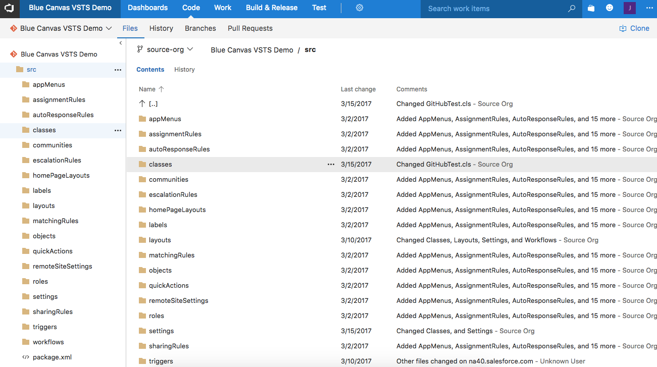Open the Pull Requests tab
Image resolution: width=657 pixels, height=367 pixels.
[250, 28]
